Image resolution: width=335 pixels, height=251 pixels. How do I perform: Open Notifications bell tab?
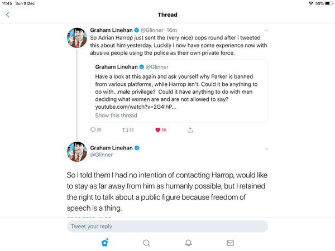tap(188, 243)
